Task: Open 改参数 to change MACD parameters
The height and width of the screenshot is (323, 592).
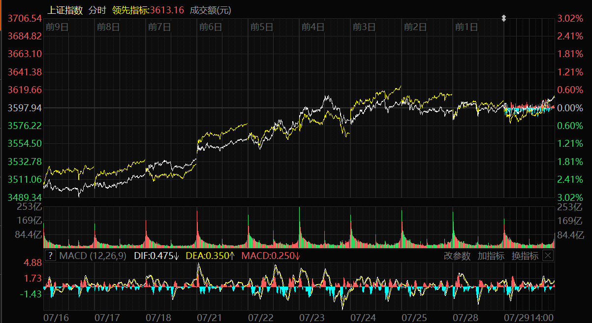Action: 457,256
